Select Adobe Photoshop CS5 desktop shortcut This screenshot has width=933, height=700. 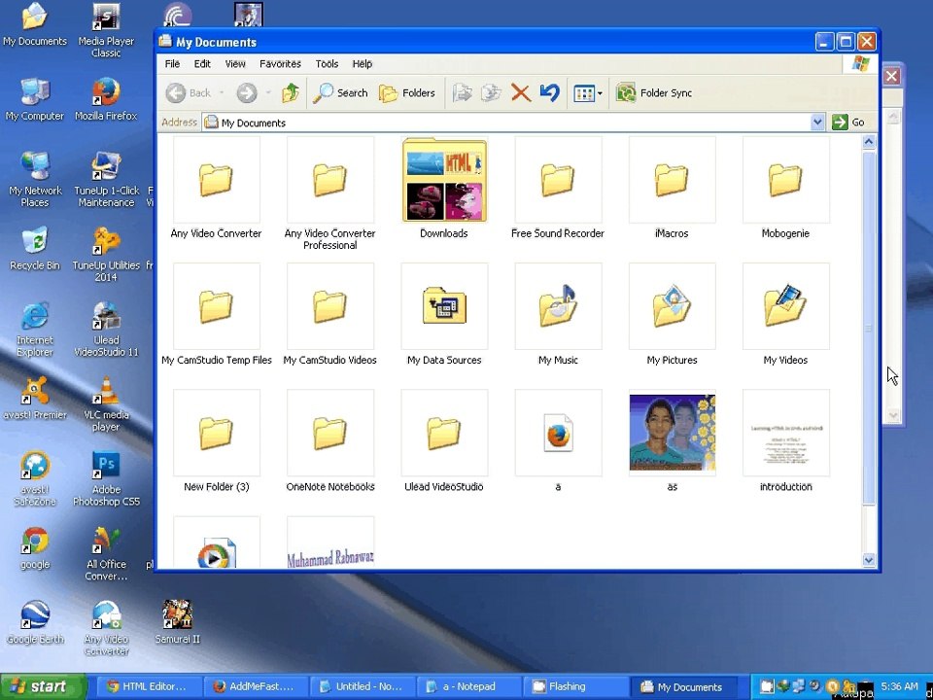[106, 479]
